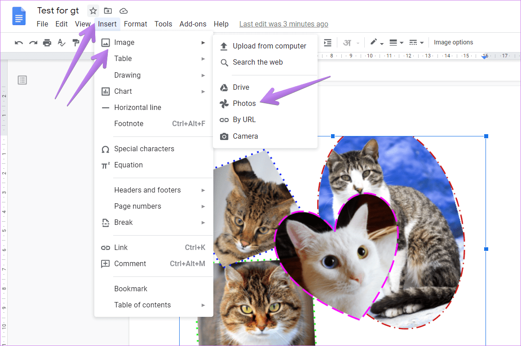This screenshot has height=346, width=521.
Task: Click the Undo icon
Action: pyautogui.click(x=19, y=43)
